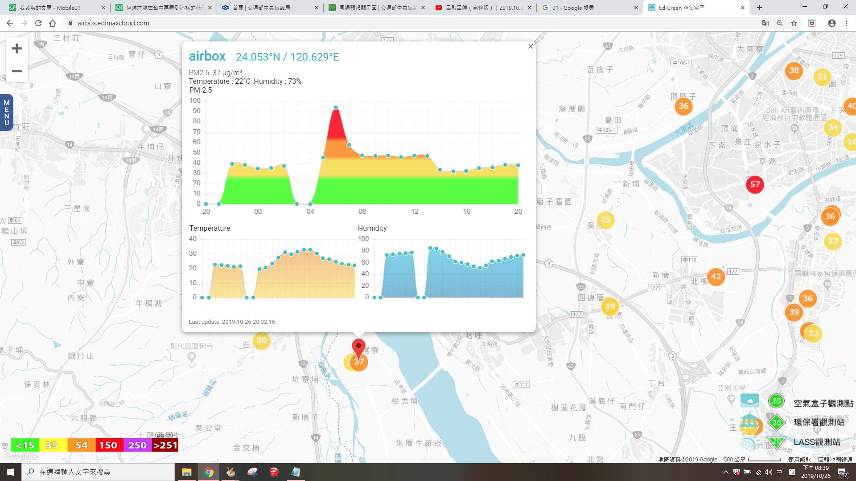This screenshot has width=856, height=481.
Task: Click the Google logo on map
Action: pyautogui.click(x=21, y=456)
